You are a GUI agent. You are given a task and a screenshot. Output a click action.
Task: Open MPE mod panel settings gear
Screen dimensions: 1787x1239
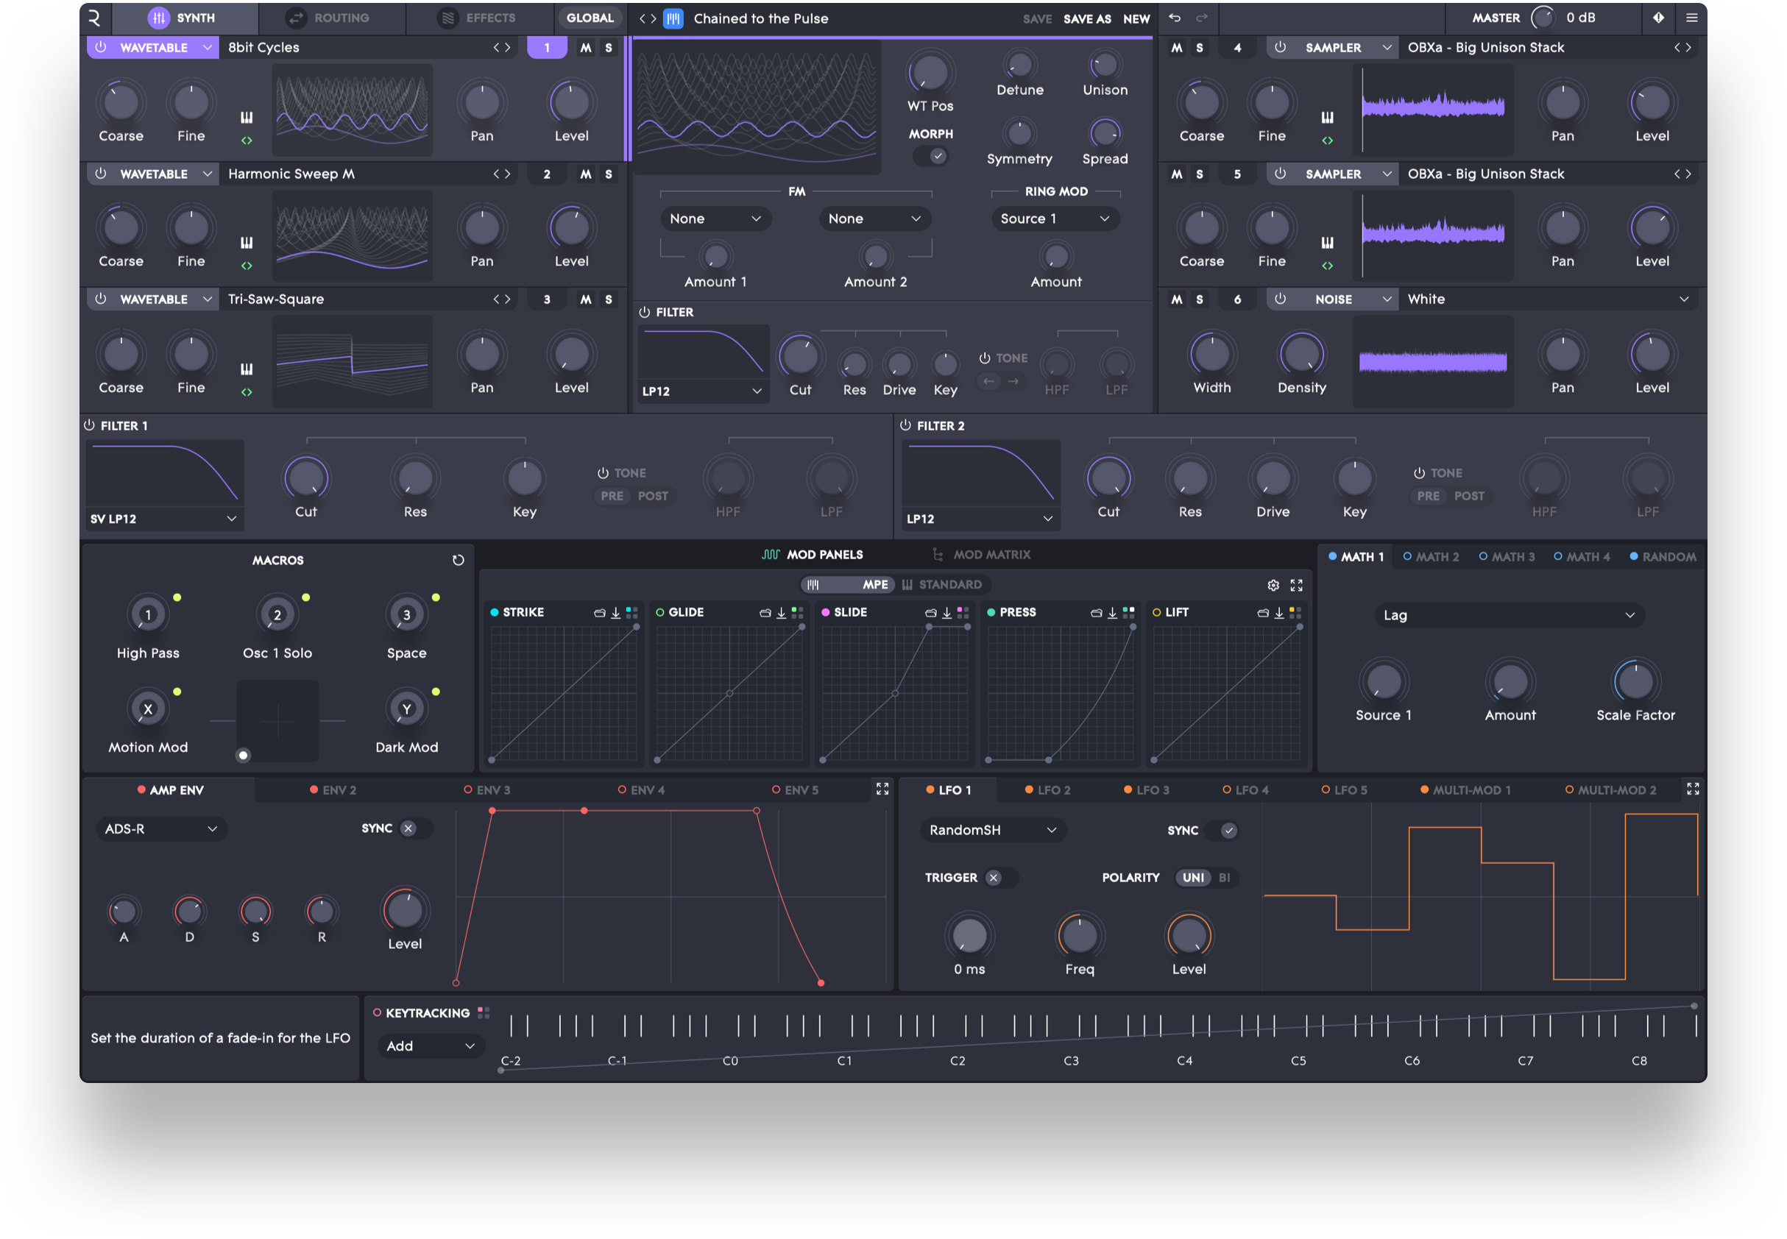[1273, 585]
